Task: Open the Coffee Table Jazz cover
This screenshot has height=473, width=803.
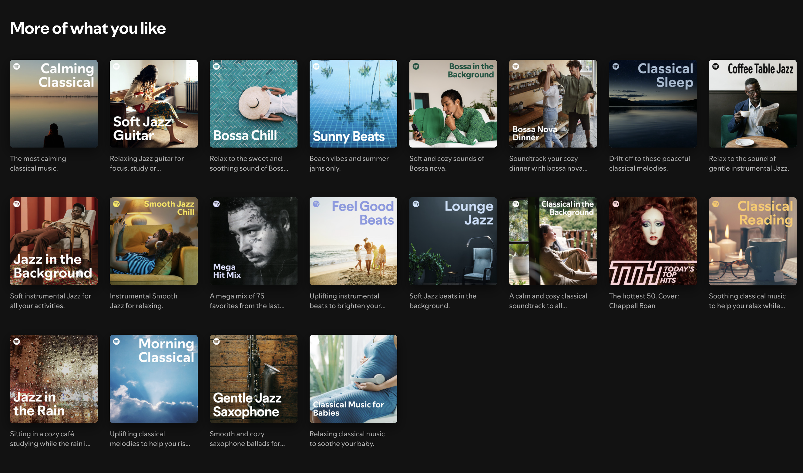Action: tap(753, 104)
